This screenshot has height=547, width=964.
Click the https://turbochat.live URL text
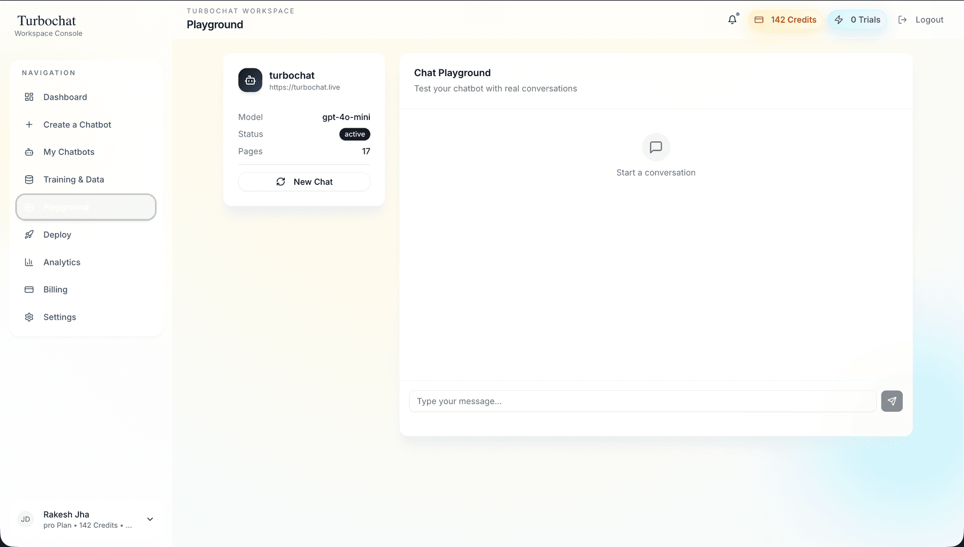tap(304, 87)
